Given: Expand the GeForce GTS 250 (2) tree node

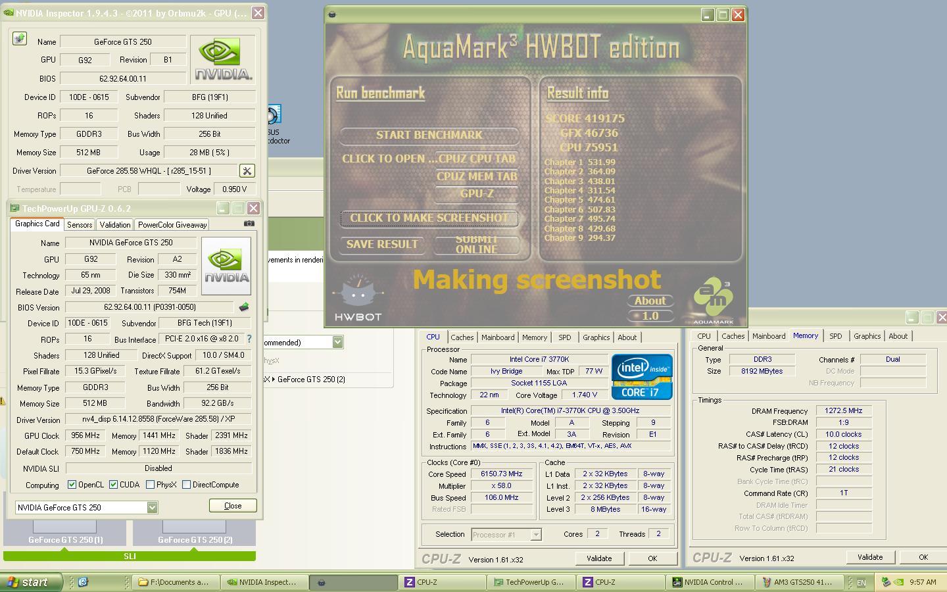Looking at the screenshot, I should (274, 380).
